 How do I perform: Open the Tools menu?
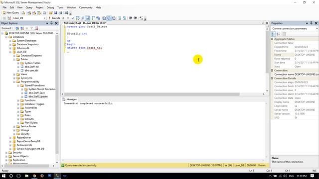pos(60,7)
